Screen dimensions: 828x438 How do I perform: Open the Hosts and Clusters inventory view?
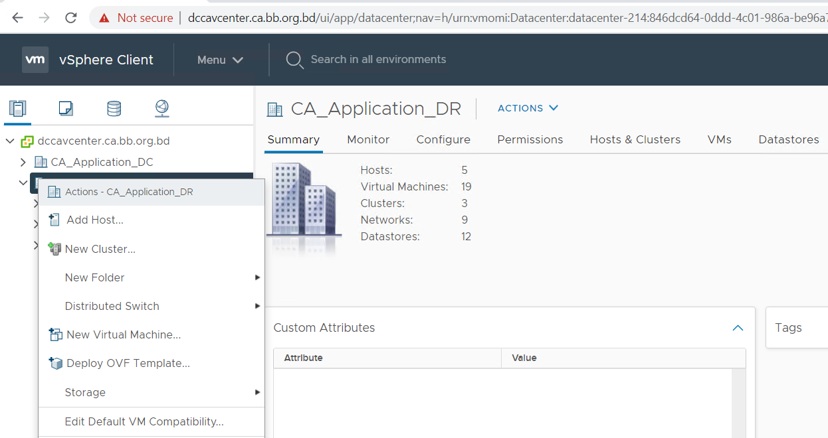point(17,108)
